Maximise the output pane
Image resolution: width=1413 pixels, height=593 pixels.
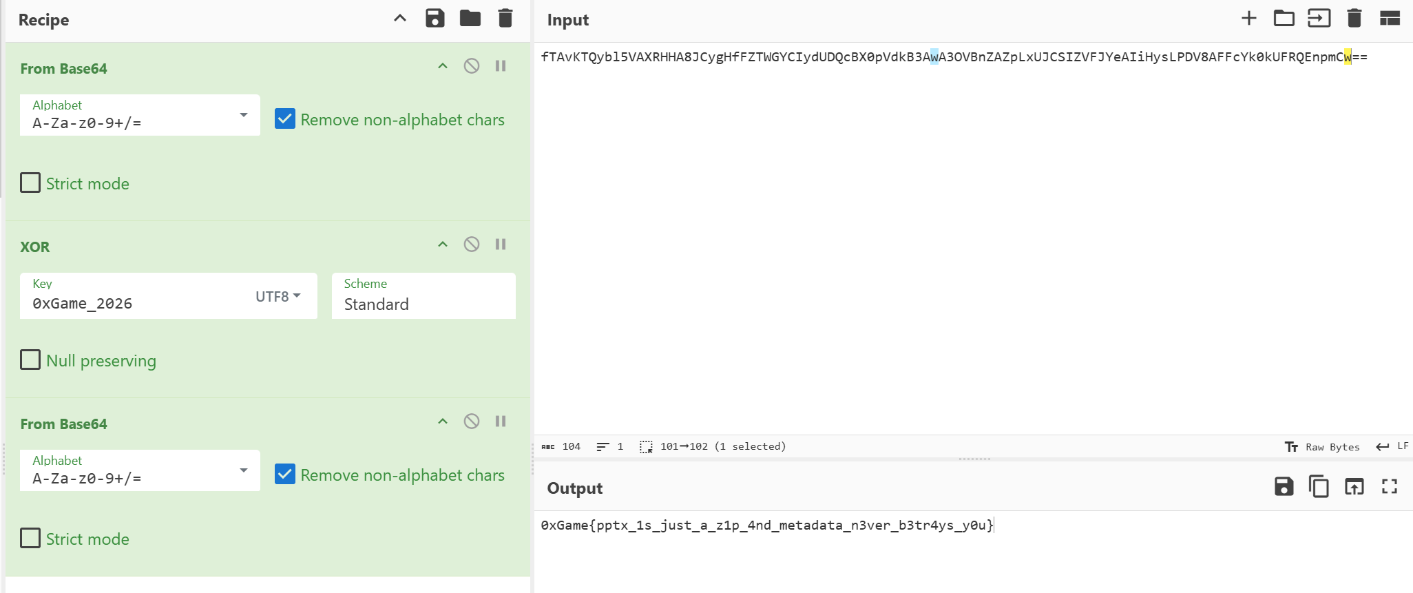(1390, 487)
